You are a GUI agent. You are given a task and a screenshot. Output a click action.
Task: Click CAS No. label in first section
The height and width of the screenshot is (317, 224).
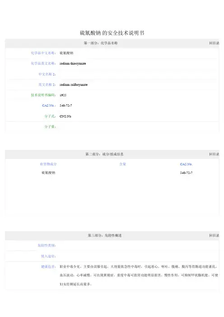49,105
